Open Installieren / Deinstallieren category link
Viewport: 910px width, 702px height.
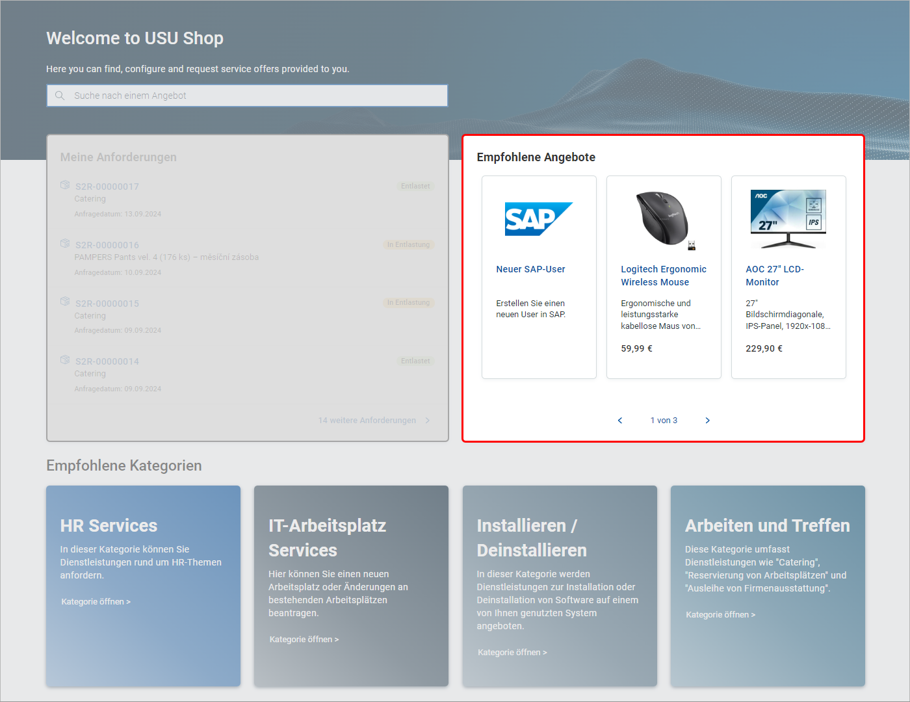pyautogui.click(x=512, y=653)
